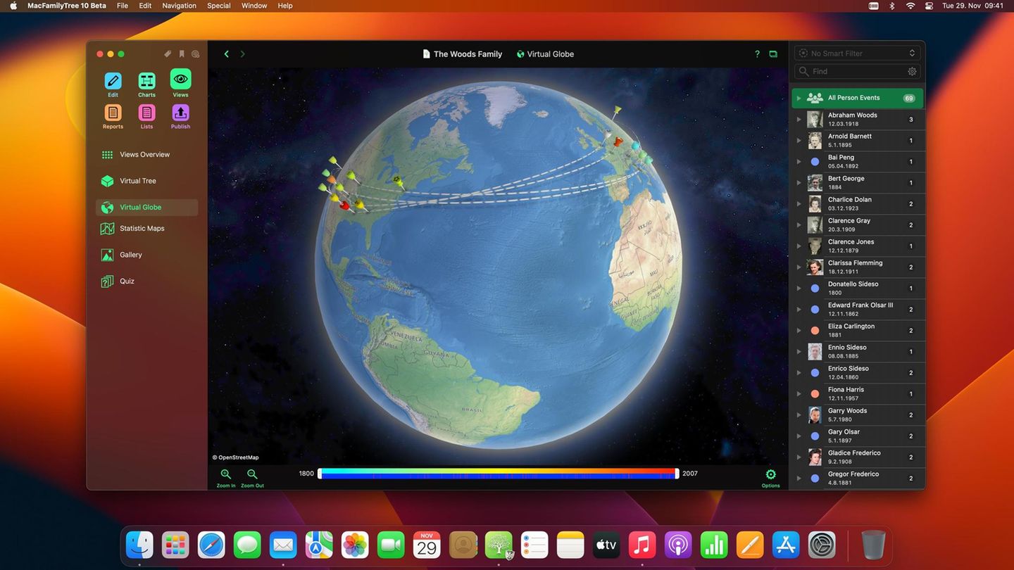
Task: Click the timeline right handle at 2007
Action: (x=677, y=474)
